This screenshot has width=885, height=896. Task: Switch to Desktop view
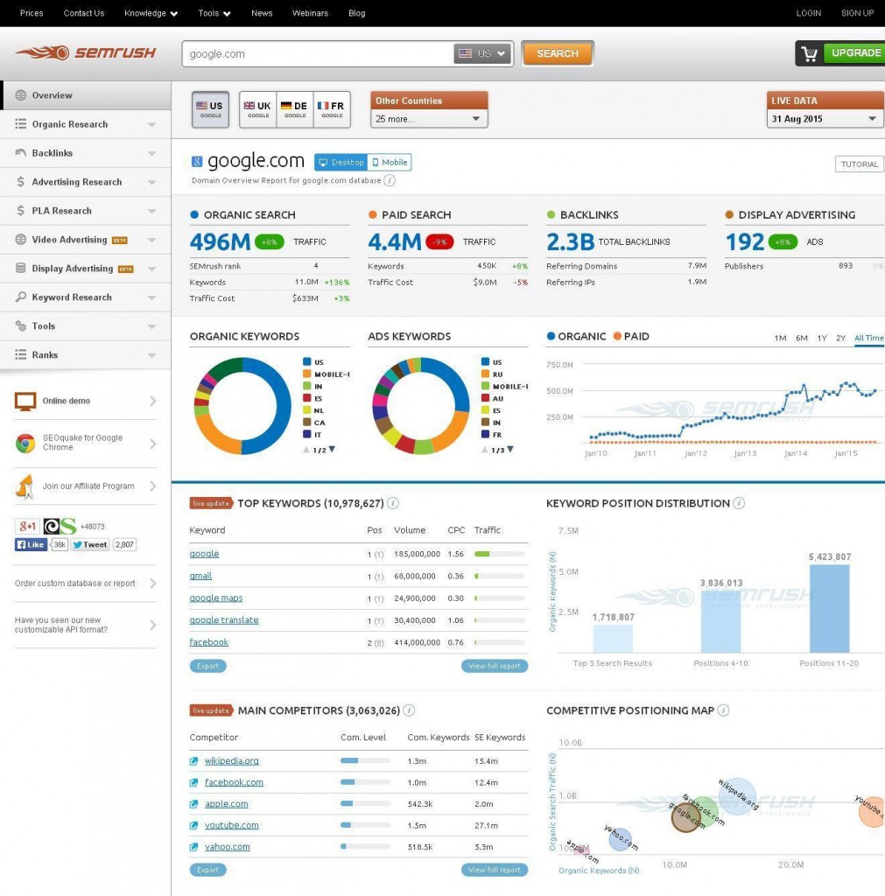click(x=341, y=162)
